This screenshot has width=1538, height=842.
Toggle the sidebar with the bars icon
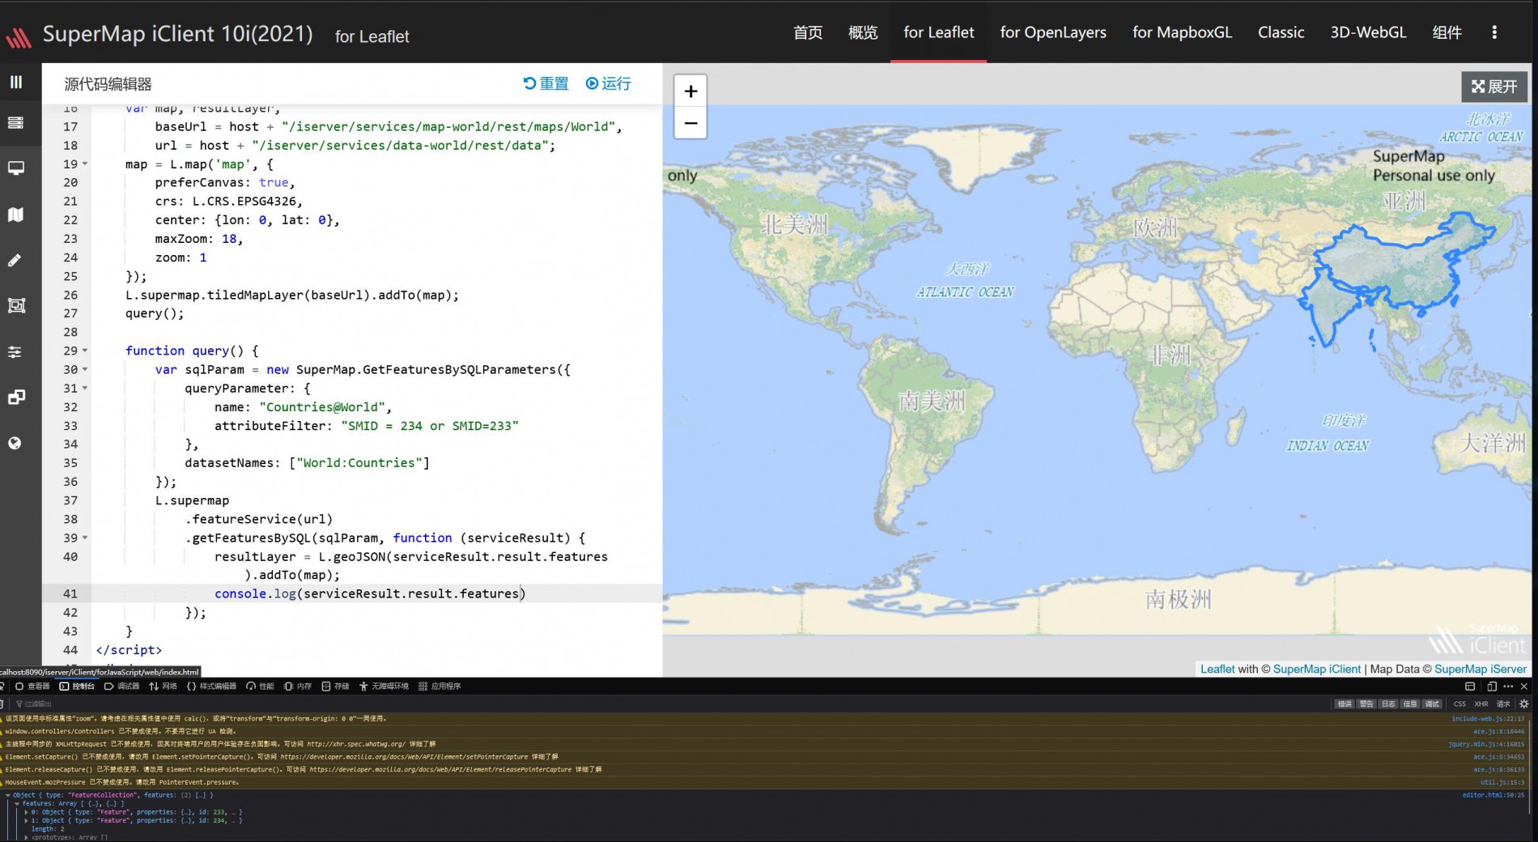tap(15, 83)
